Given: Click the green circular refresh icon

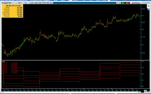Looking at the screenshot, I should point(120,3).
